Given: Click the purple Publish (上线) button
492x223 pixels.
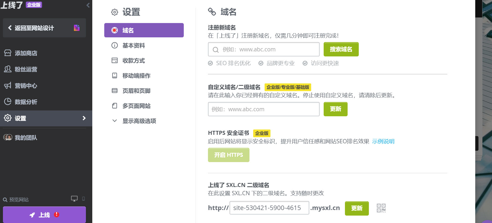Looking at the screenshot, I should [44, 215].
